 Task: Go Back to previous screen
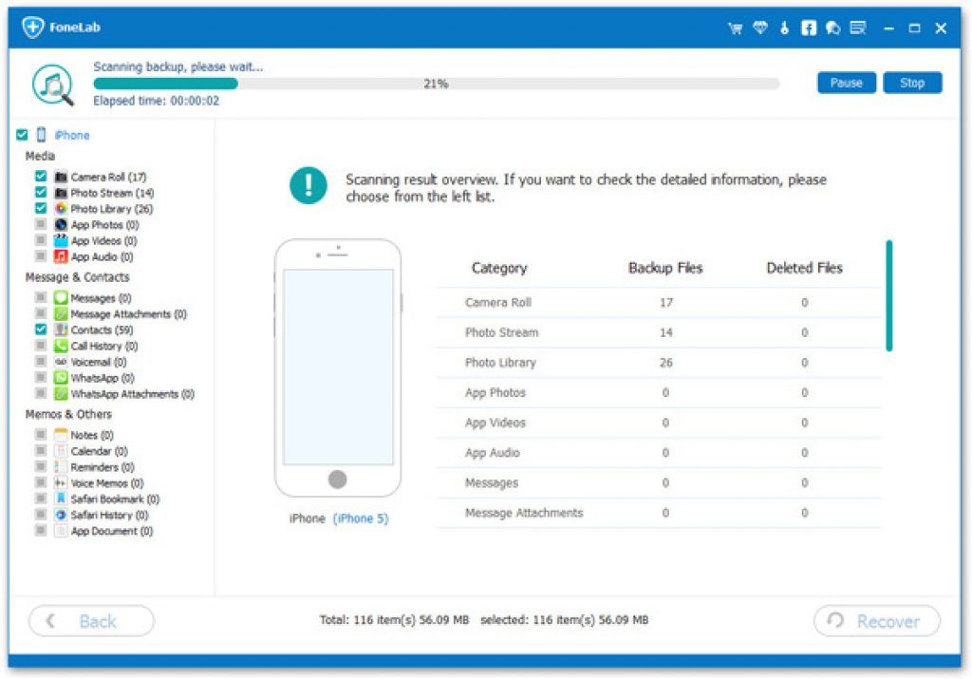pos(91,621)
